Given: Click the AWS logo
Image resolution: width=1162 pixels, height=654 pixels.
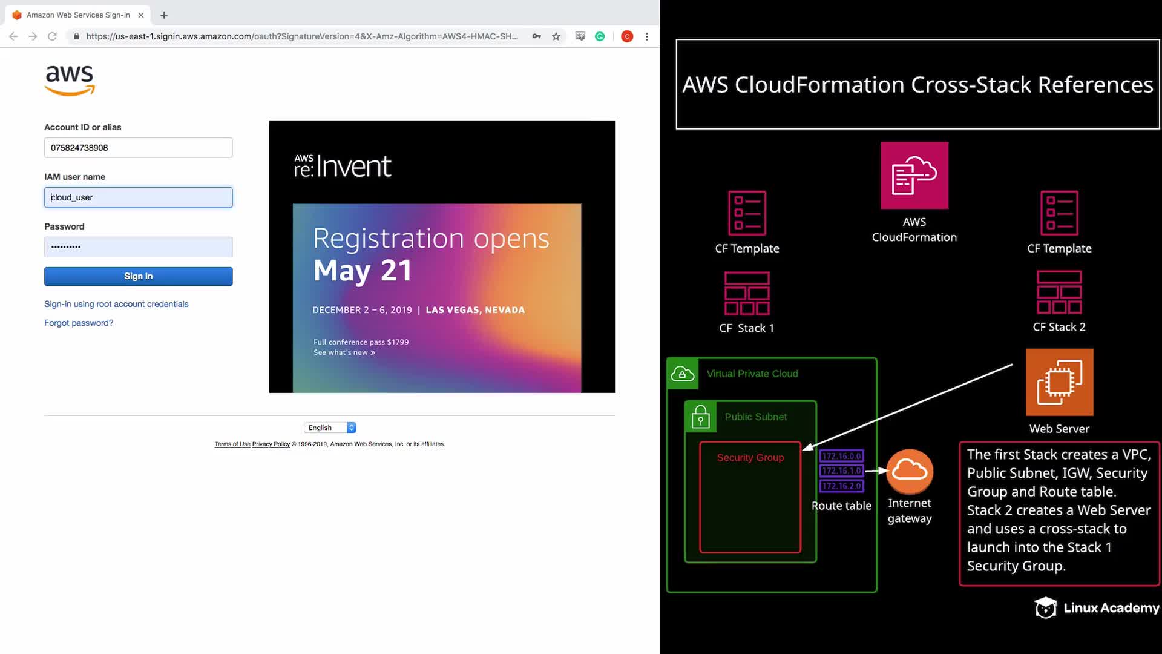Looking at the screenshot, I should click(x=70, y=81).
